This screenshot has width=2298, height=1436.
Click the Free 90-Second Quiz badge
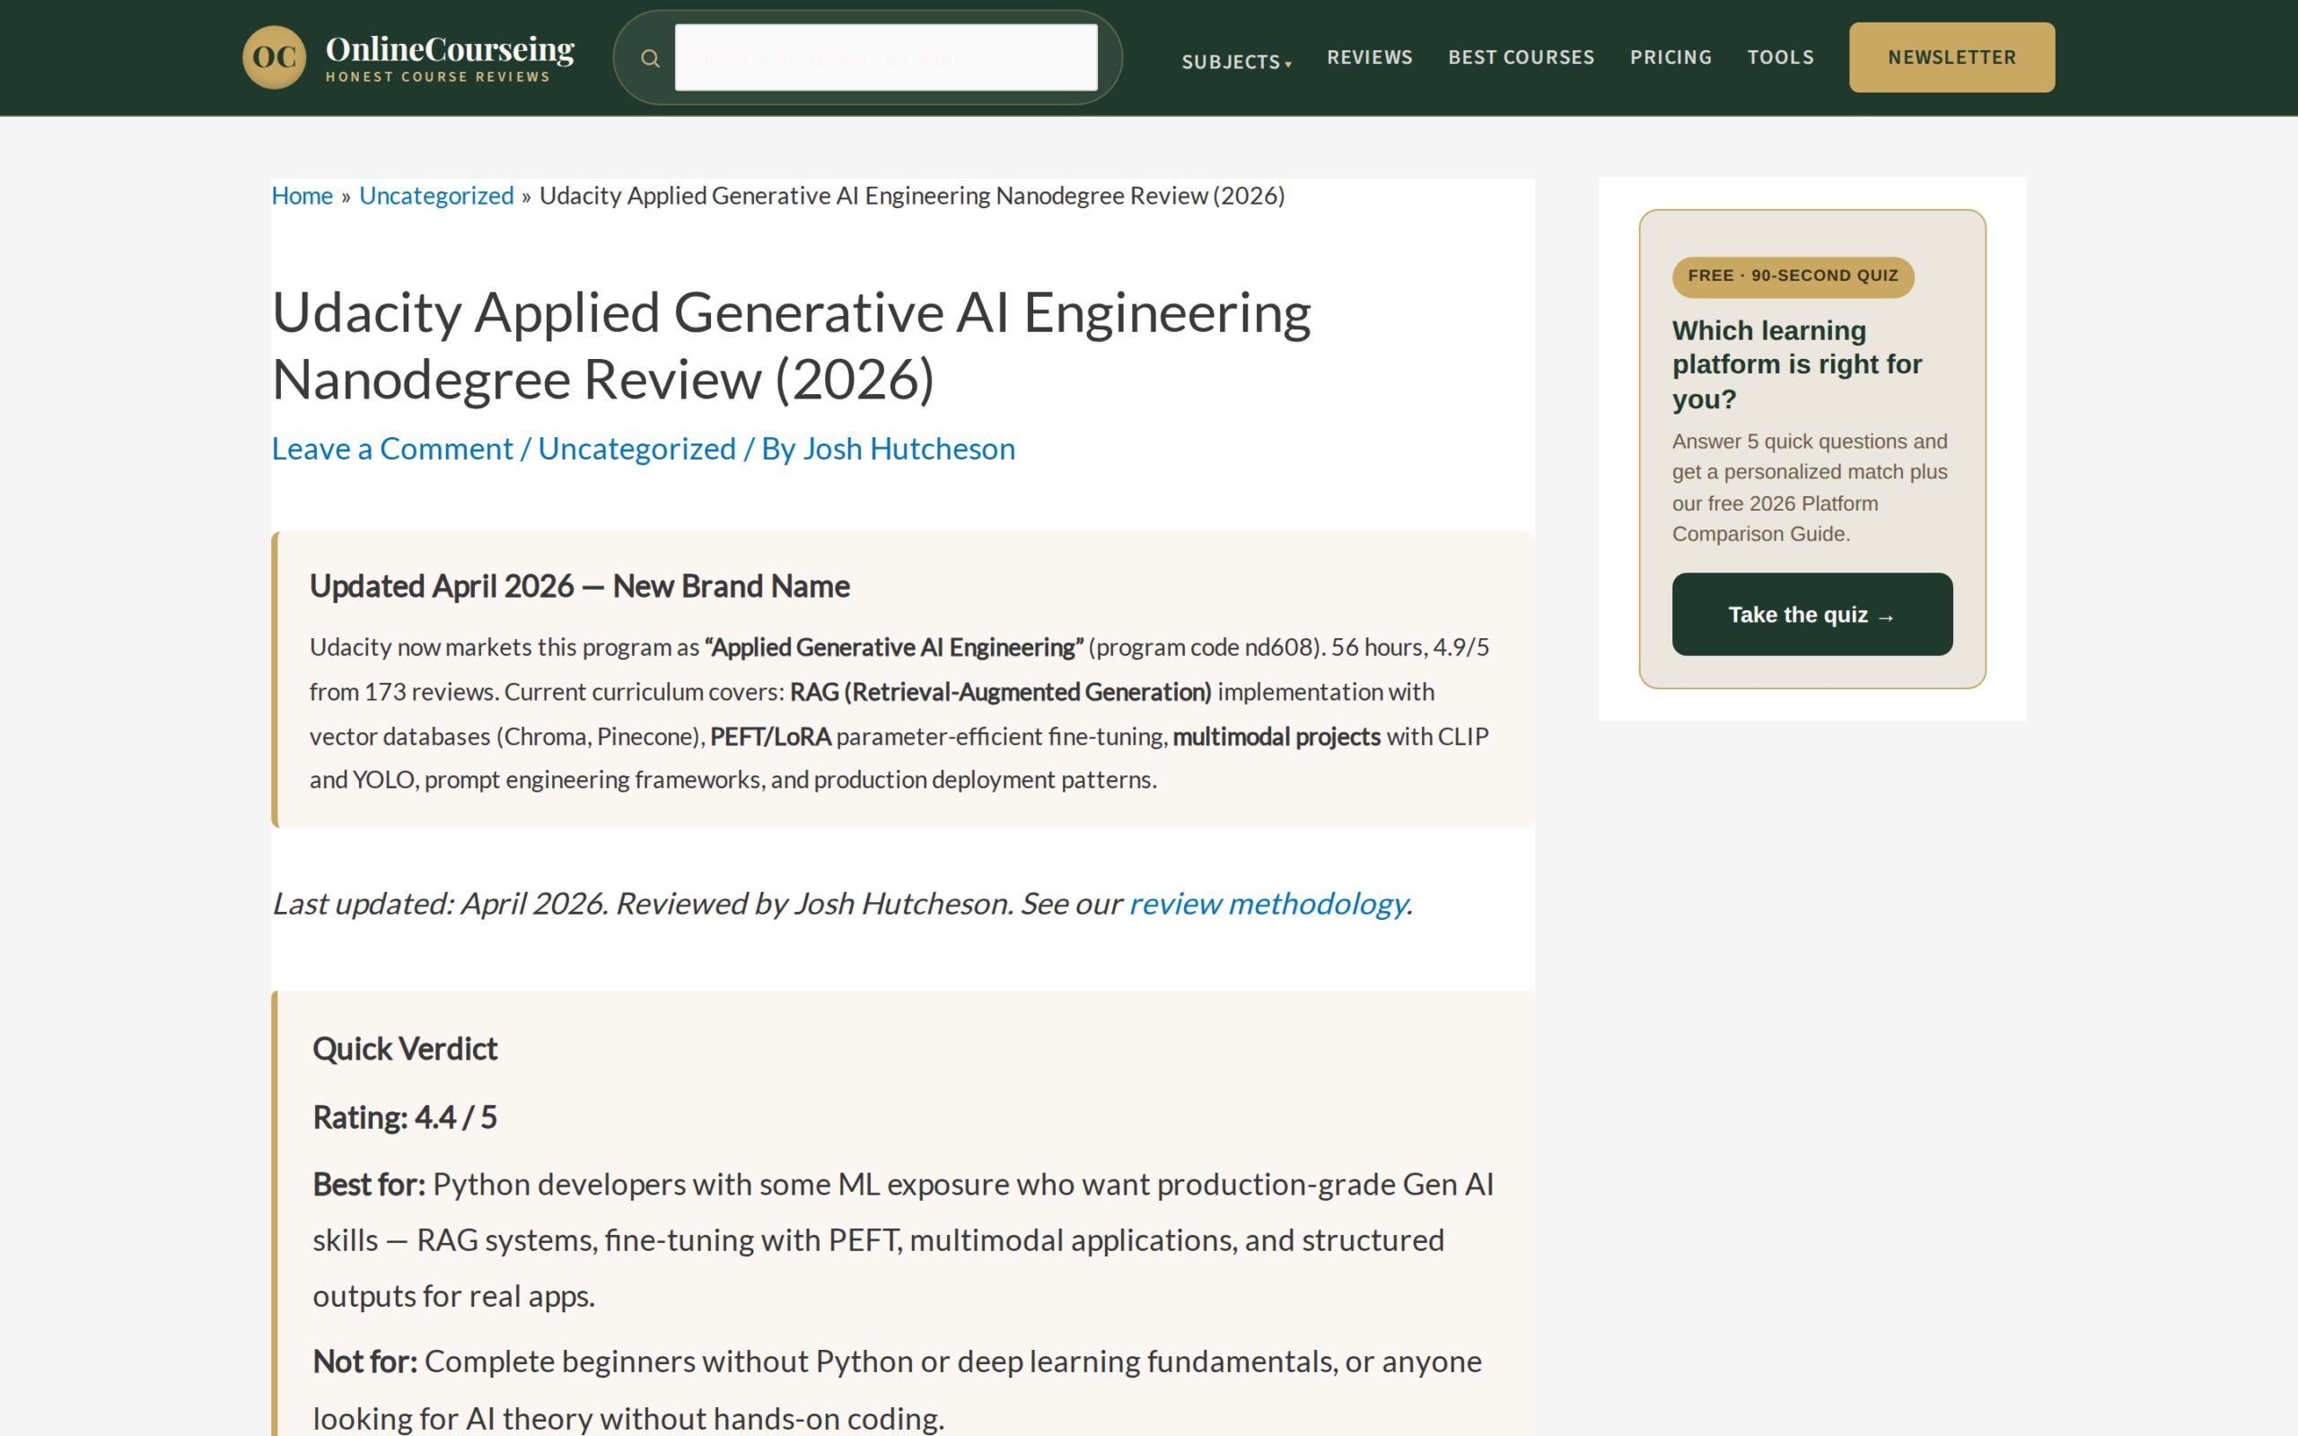(x=1793, y=276)
